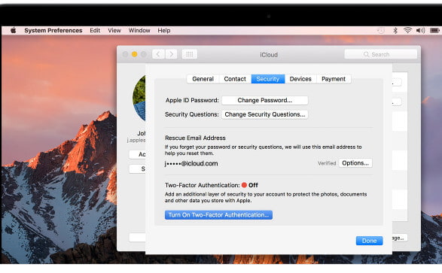Click the red Off status indicator
442x273 pixels.
pos(244,185)
